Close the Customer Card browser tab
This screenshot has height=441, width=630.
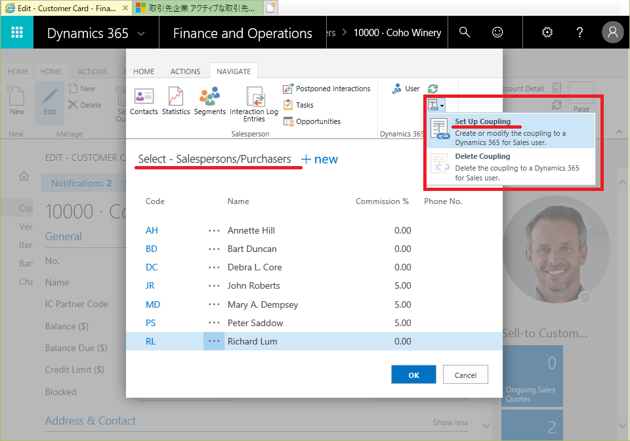pyautogui.click(x=125, y=8)
